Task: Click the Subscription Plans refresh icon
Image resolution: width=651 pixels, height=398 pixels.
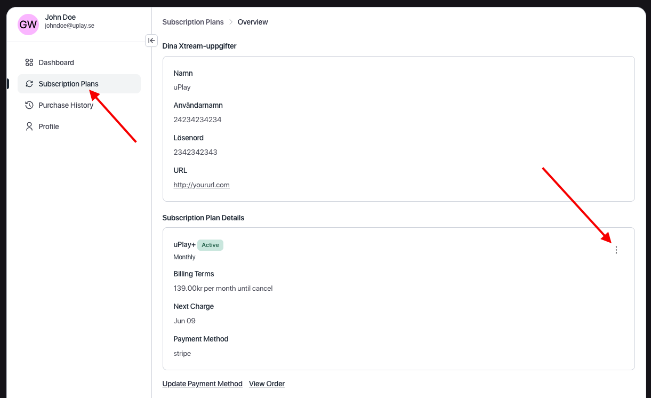Action: click(x=29, y=84)
